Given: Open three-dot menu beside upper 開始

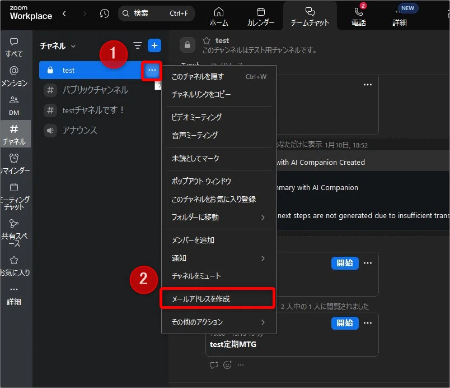Looking at the screenshot, I should click(x=368, y=263).
